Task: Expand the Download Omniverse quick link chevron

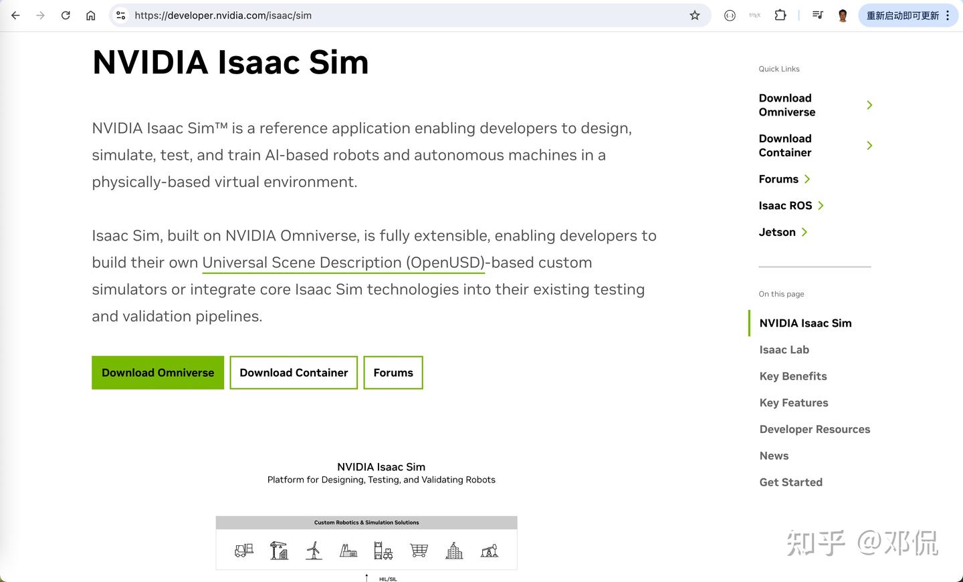Action: point(869,105)
